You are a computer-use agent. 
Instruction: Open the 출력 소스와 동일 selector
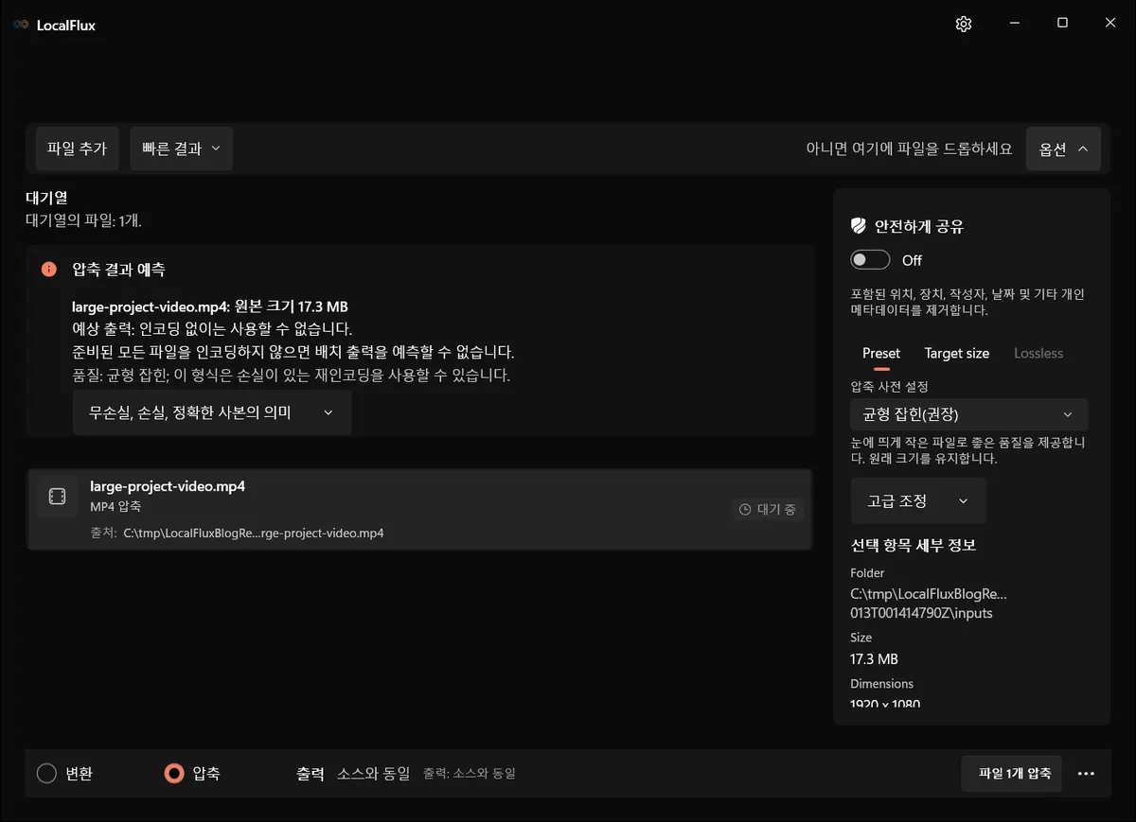pyautogui.click(x=353, y=774)
